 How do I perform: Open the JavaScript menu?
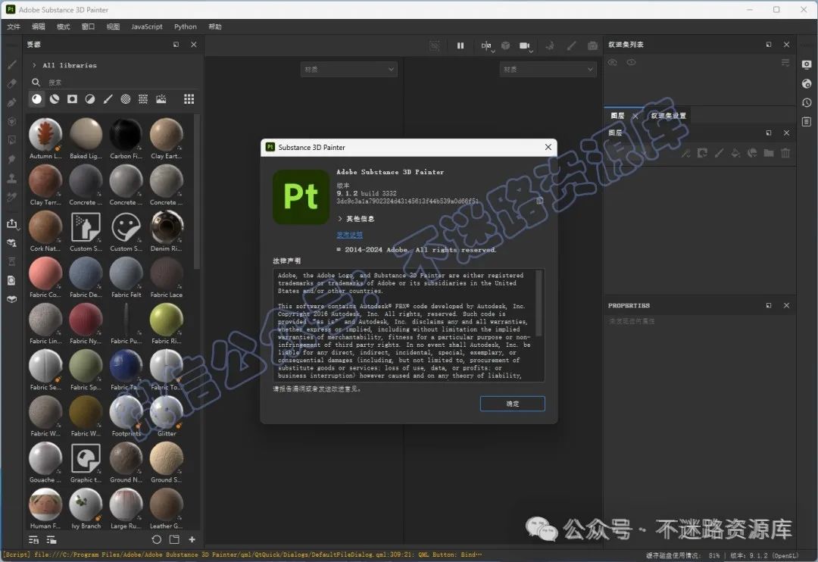147,27
